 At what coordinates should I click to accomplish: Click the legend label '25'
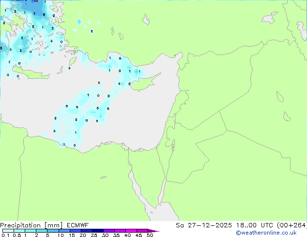[94, 235]
